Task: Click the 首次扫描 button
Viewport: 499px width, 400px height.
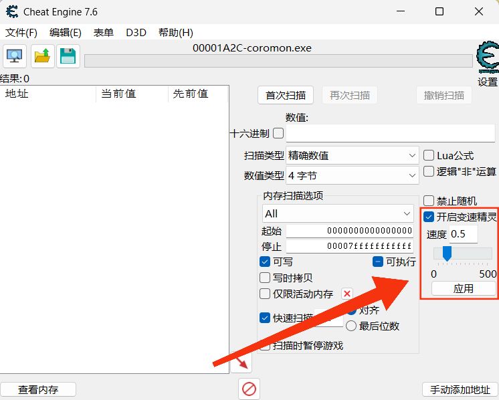Action: pos(286,95)
